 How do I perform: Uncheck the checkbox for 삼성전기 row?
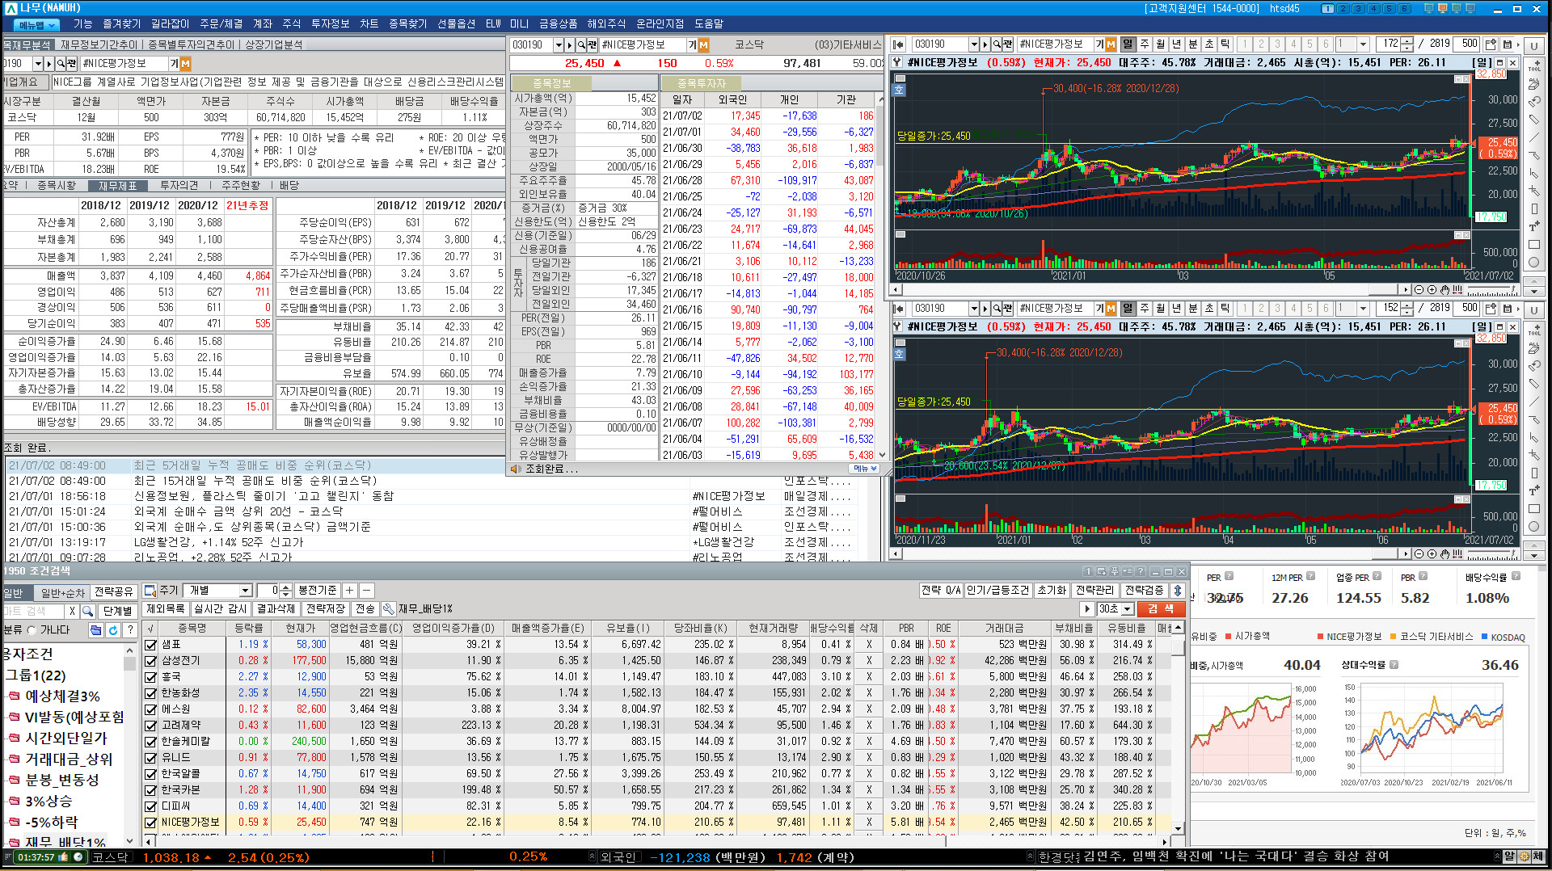(x=150, y=661)
